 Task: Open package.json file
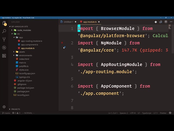23,91
